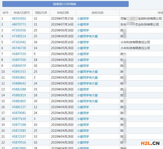Open 小爱同学 trademark in row 1
This screenshot has height=149, width=163.
click(83, 19)
